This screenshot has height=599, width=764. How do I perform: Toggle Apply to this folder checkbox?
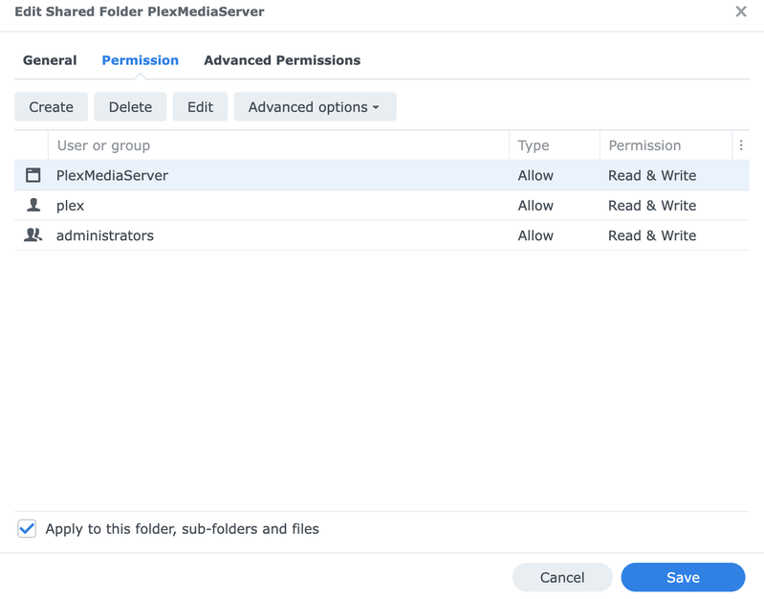pos(27,528)
